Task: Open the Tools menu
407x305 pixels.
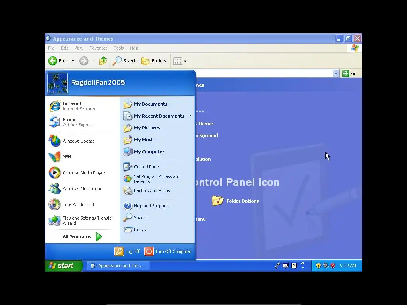Action: pos(118,48)
